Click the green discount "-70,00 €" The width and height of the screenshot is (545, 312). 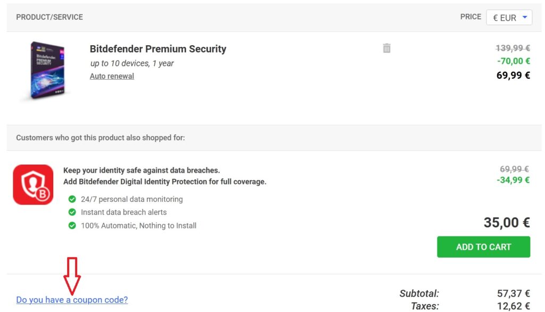coord(512,61)
